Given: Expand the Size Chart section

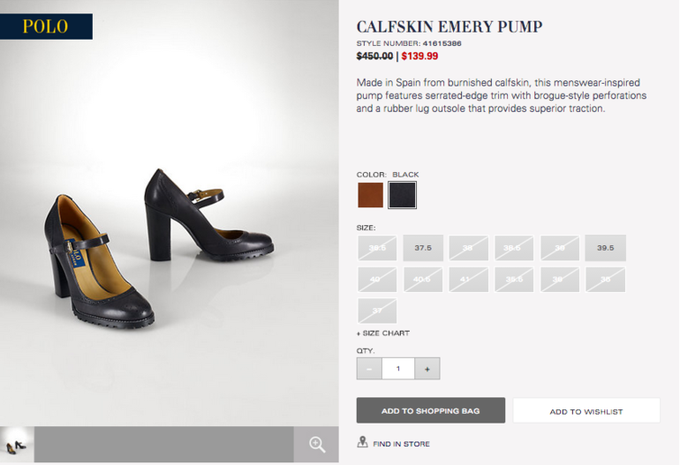Looking at the screenshot, I should click(x=383, y=334).
